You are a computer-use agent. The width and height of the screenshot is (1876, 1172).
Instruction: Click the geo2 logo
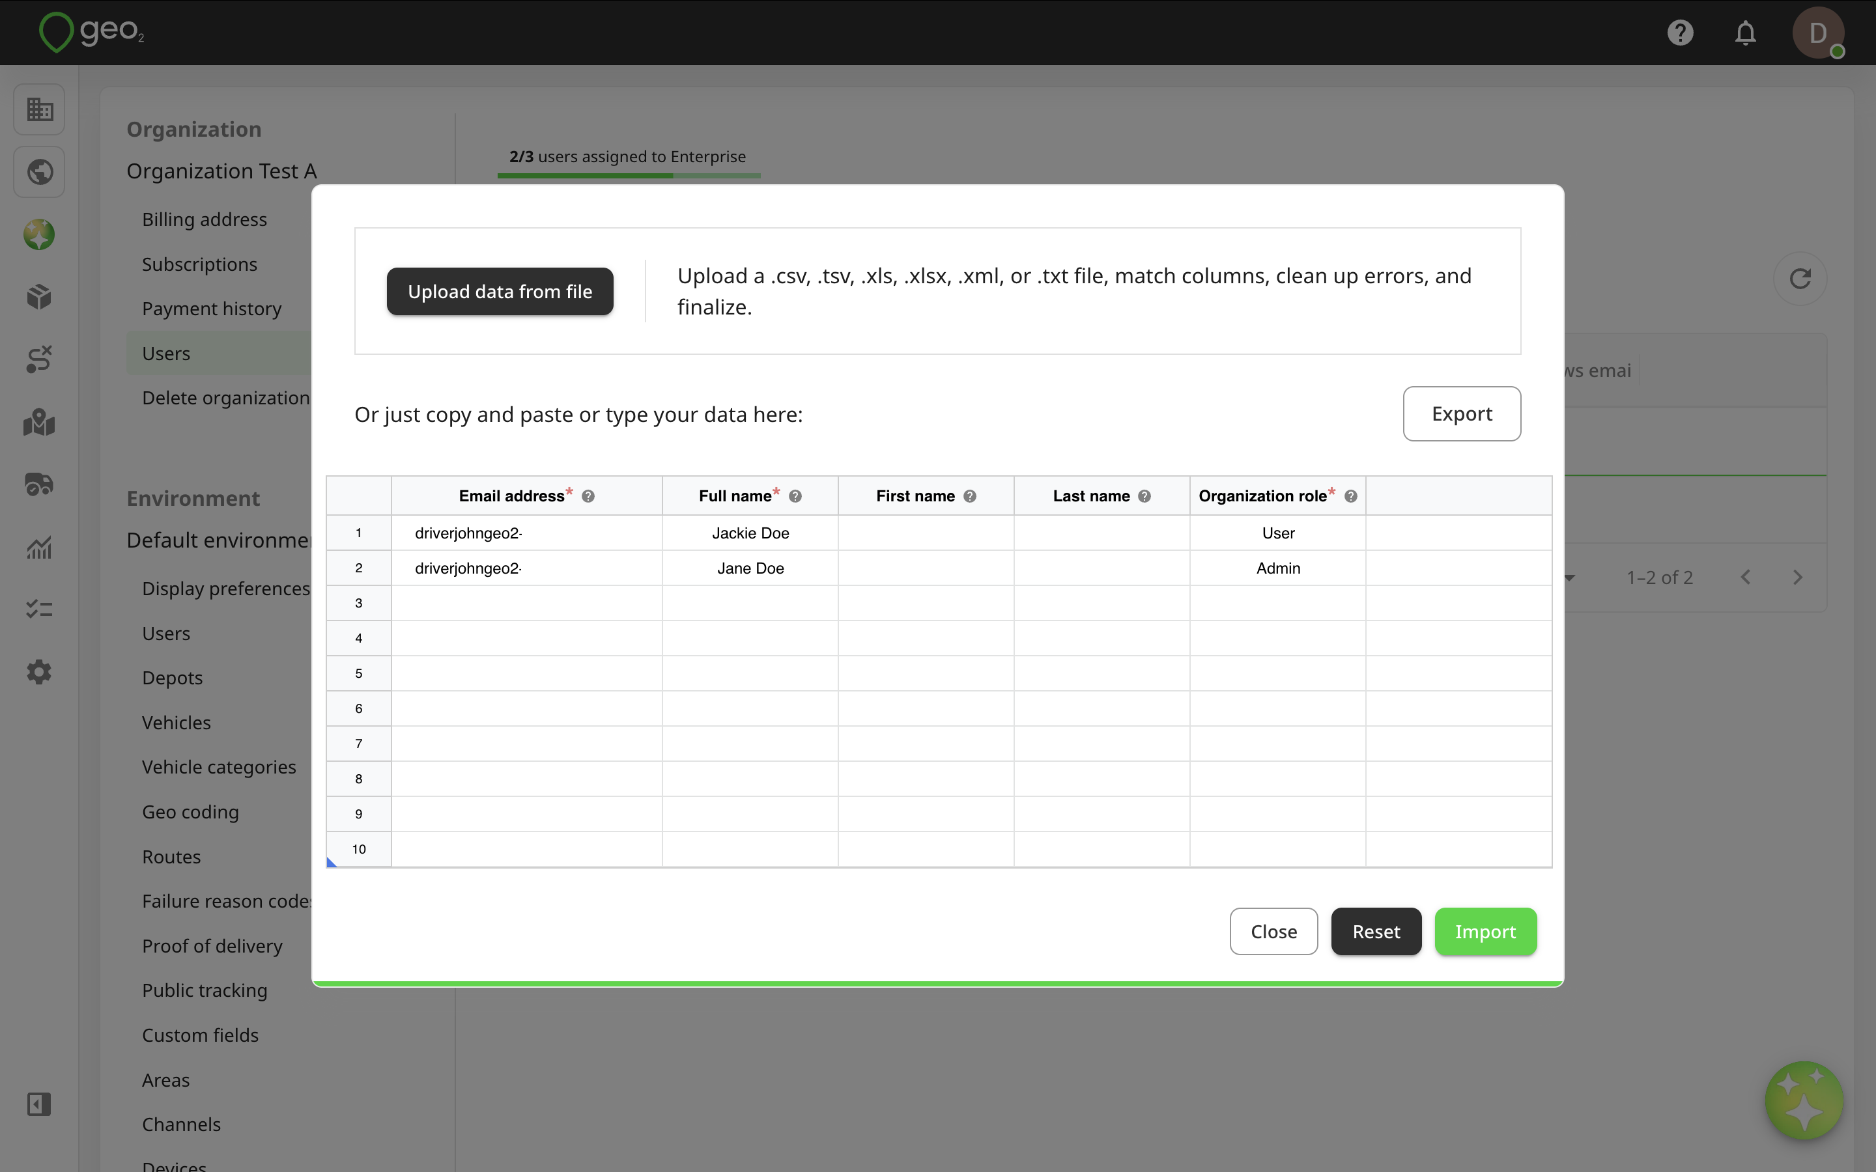click(91, 32)
